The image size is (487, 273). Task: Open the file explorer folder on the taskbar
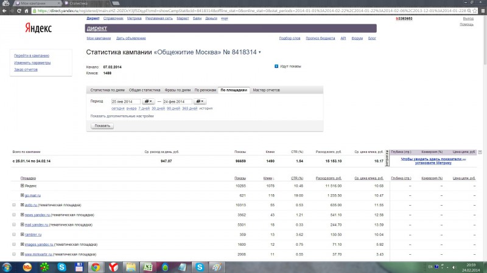(131, 267)
